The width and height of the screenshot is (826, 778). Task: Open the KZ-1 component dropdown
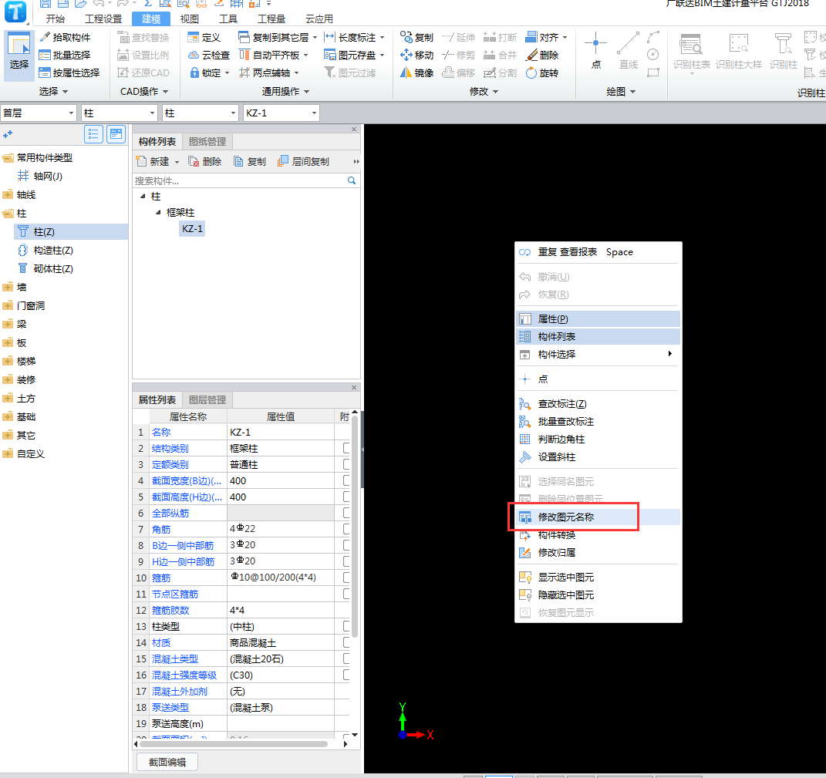coord(314,113)
